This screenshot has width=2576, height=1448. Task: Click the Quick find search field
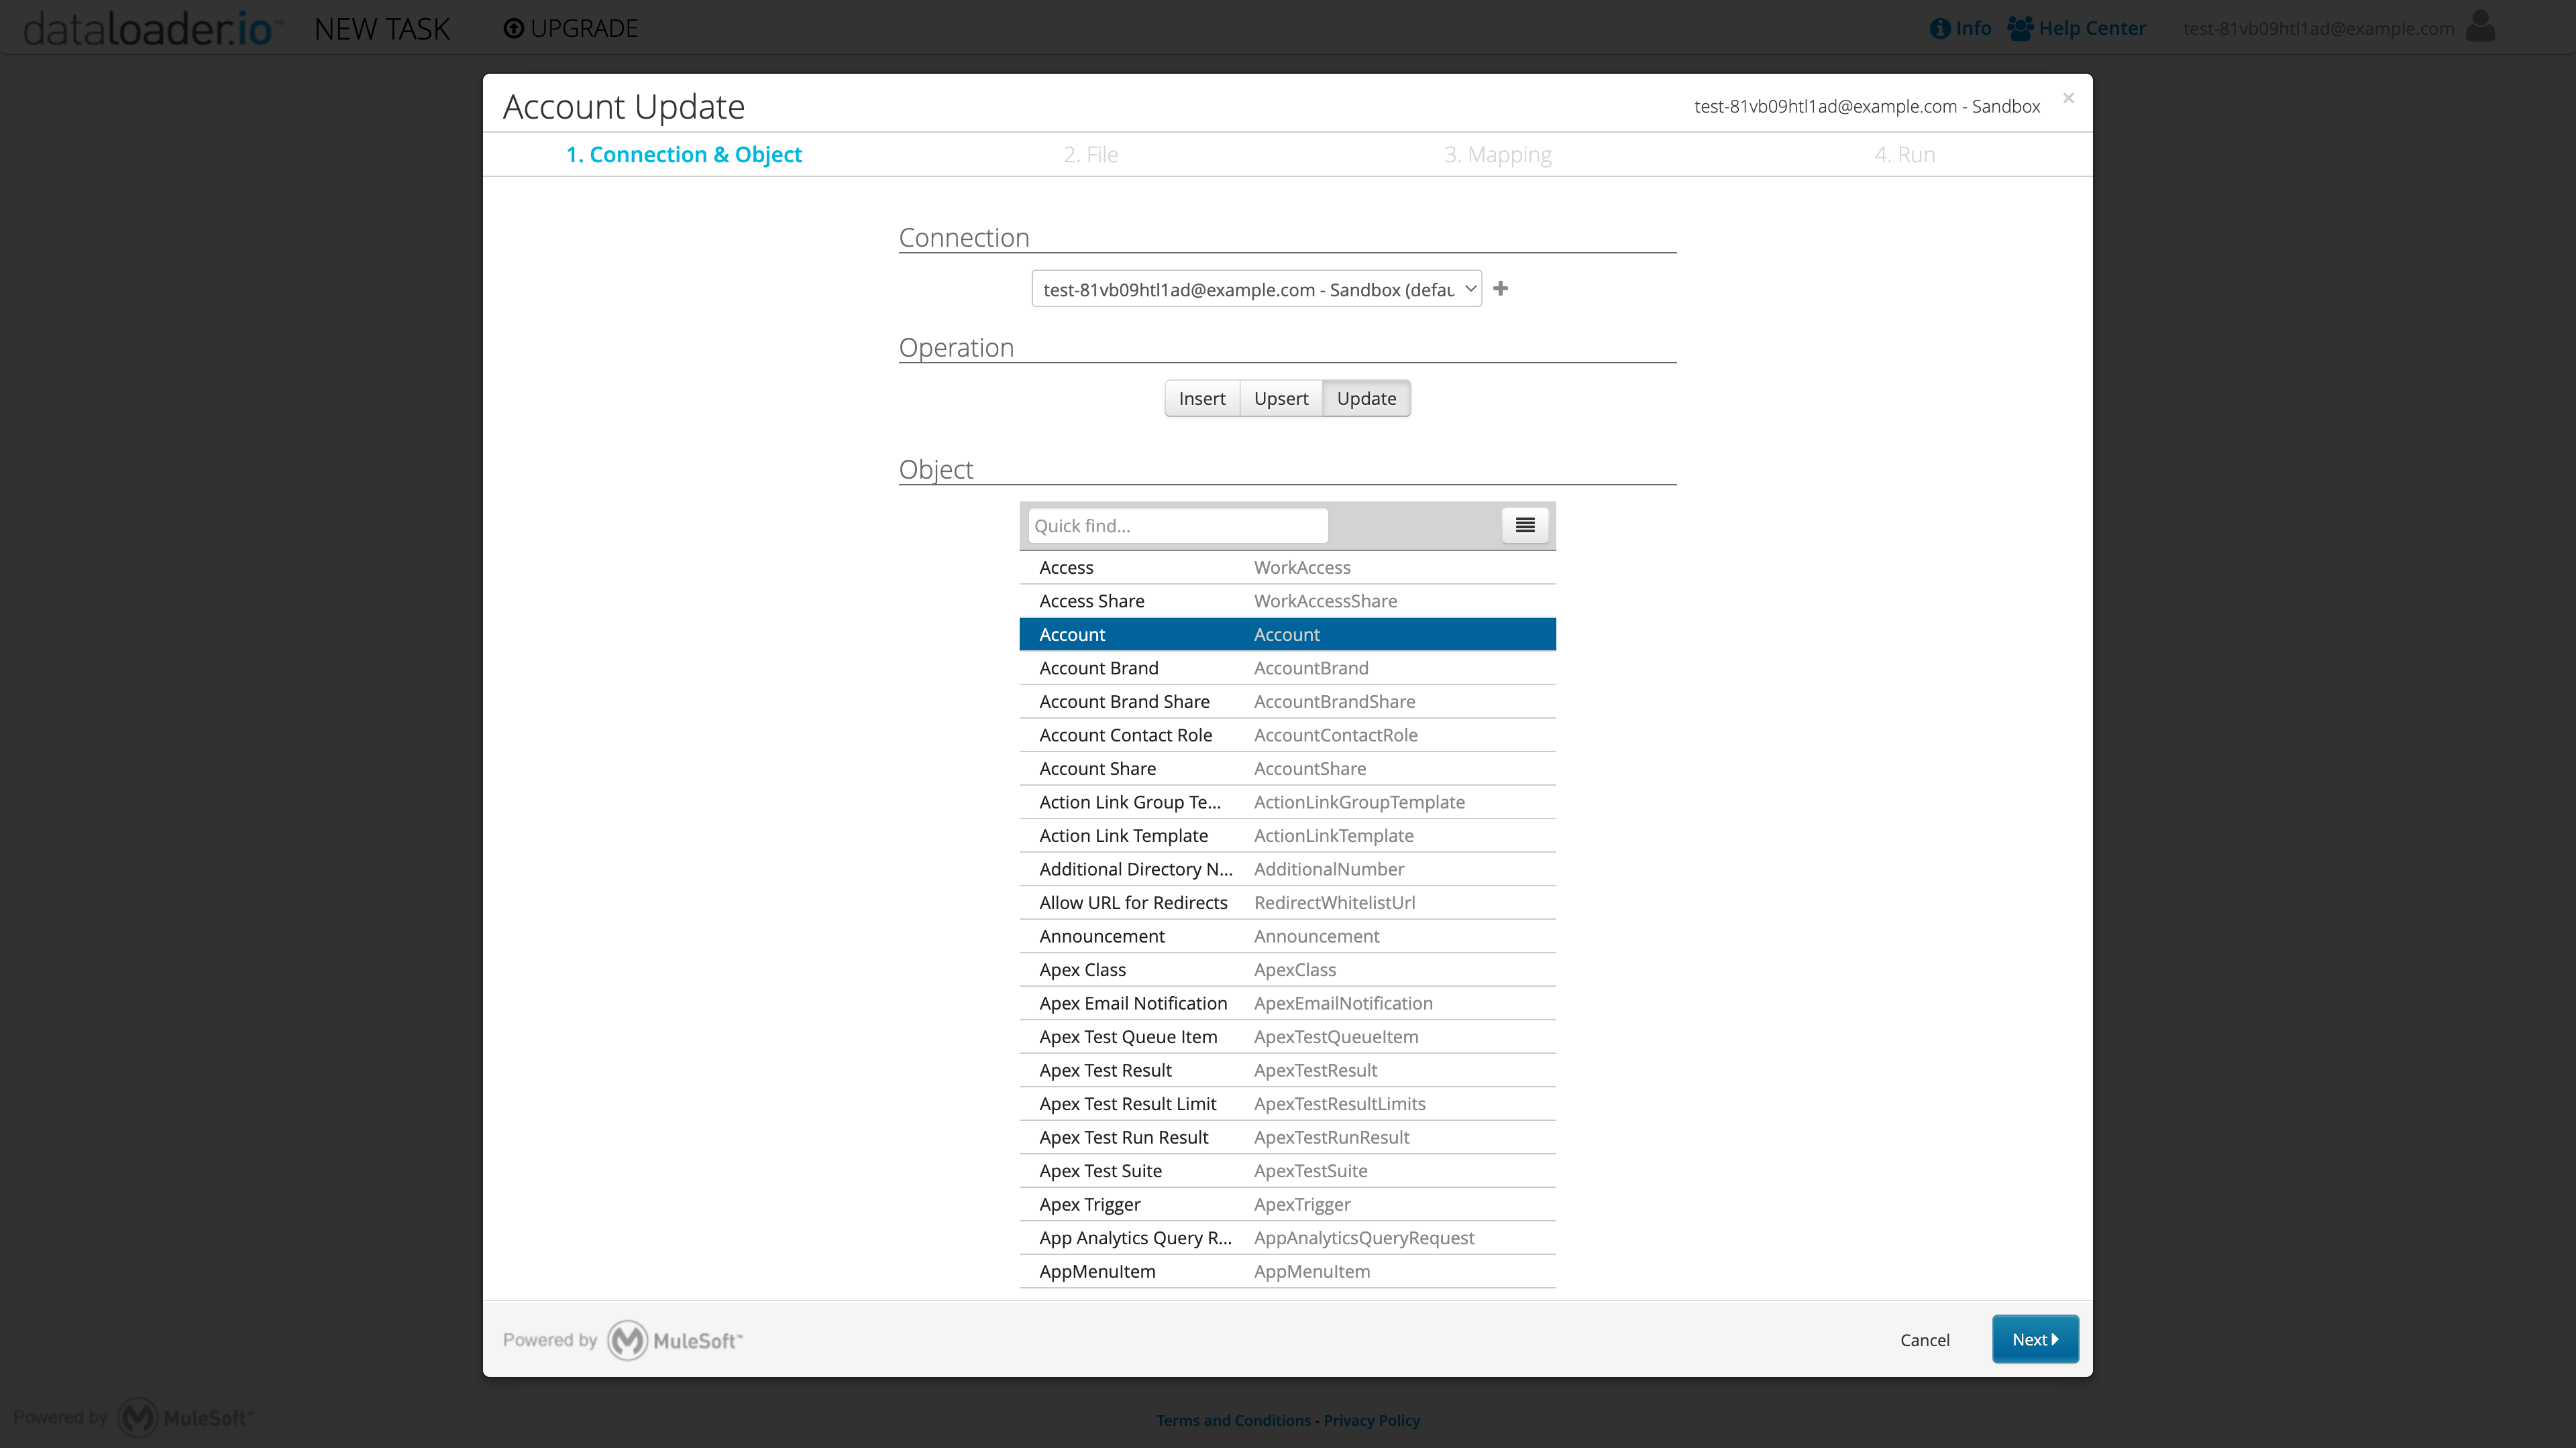[1177, 525]
